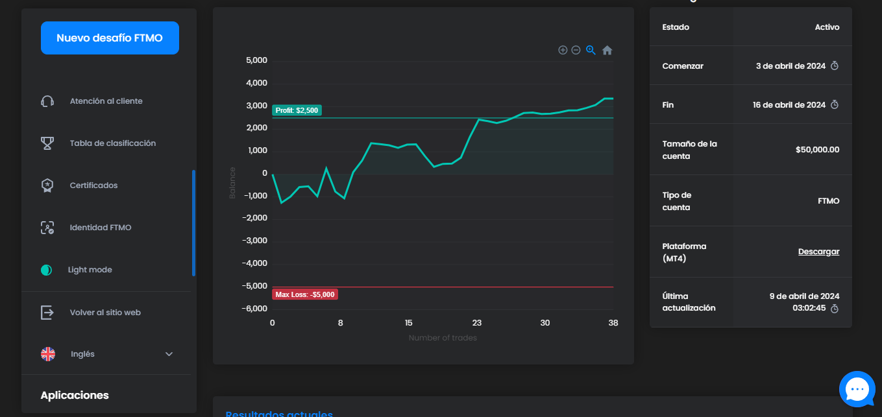Select the magnifier selection zoom tool
This screenshot has width=882, height=417.
[x=591, y=50]
